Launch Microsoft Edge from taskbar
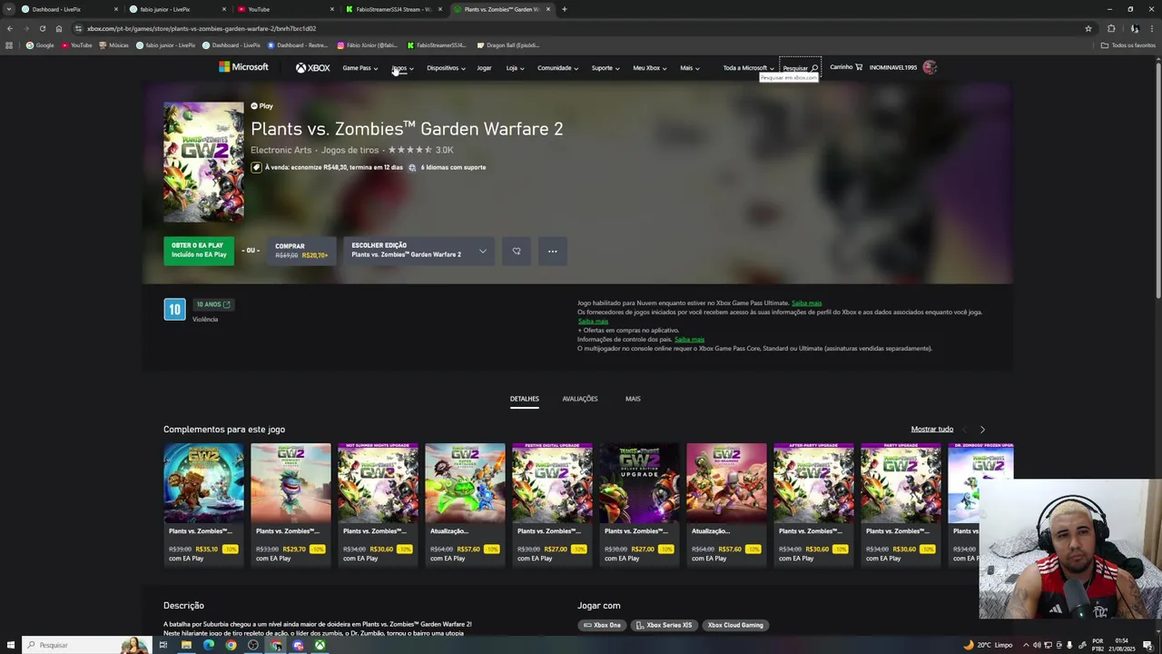 (x=209, y=645)
